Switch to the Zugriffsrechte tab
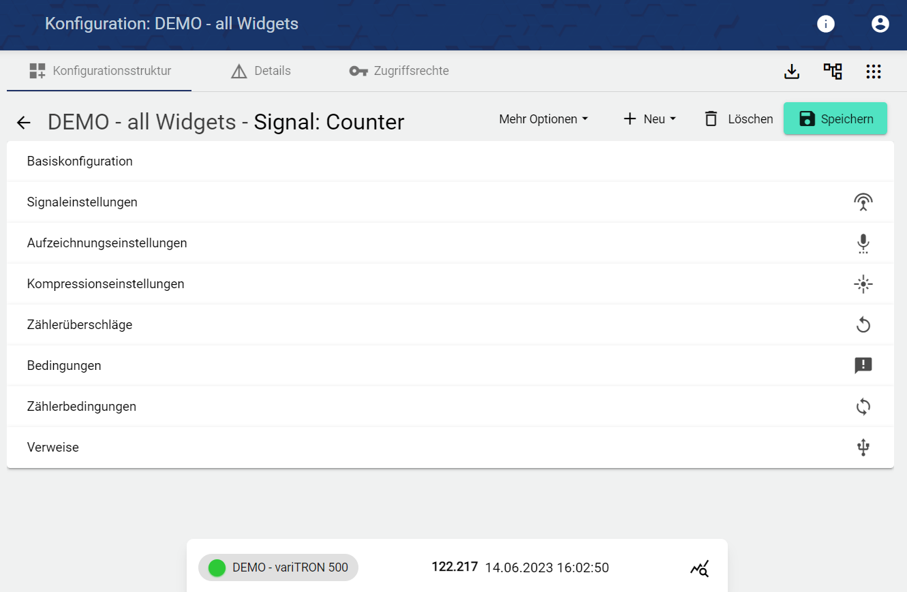This screenshot has height=592, width=907. 399,71
